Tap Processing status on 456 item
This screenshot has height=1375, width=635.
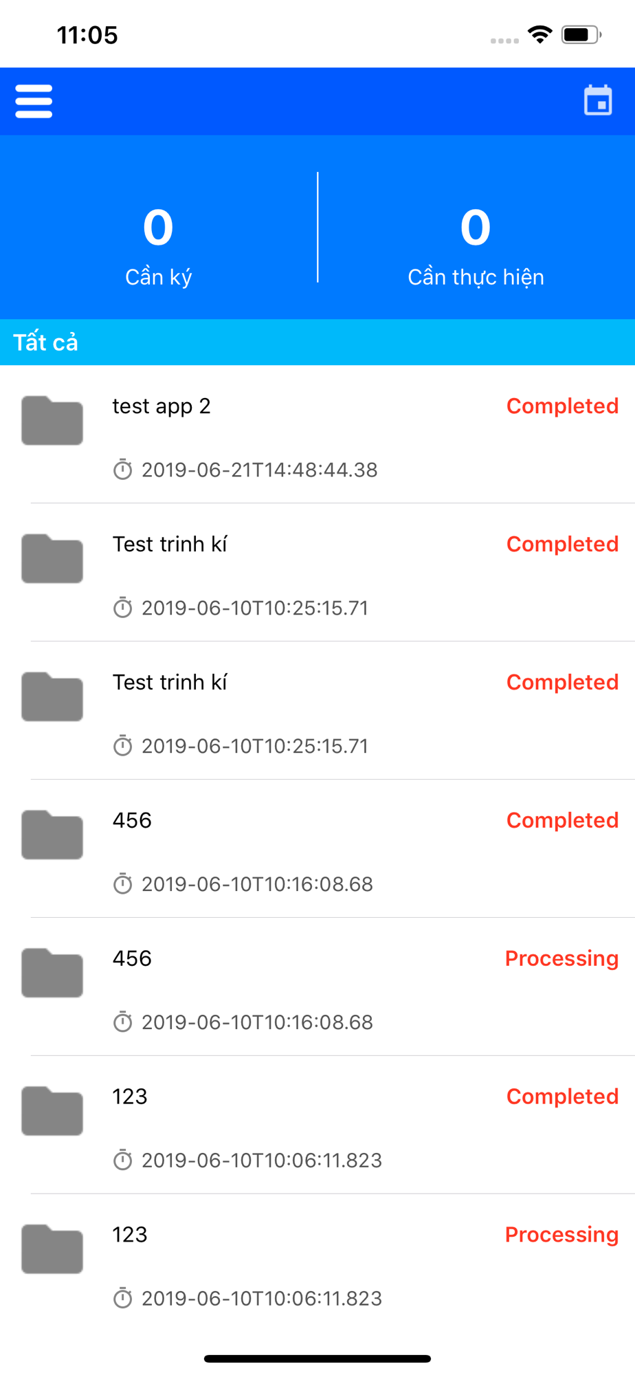pyautogui.click(x=561, y=959)
